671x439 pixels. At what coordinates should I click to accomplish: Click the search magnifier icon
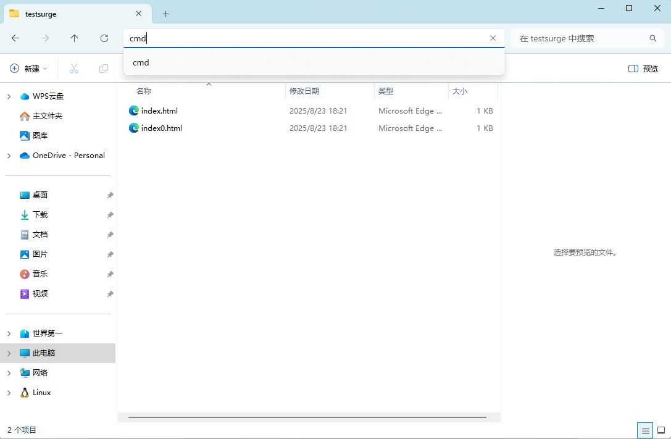653,38
